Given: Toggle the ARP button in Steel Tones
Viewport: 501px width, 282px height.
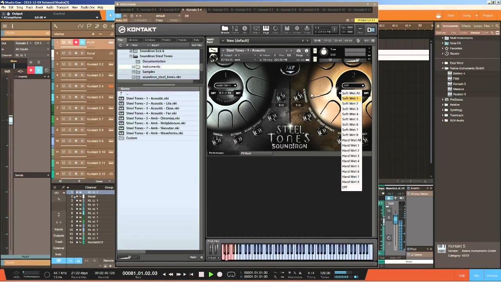Looking at the screenshot, I should [x=290, y=68].
